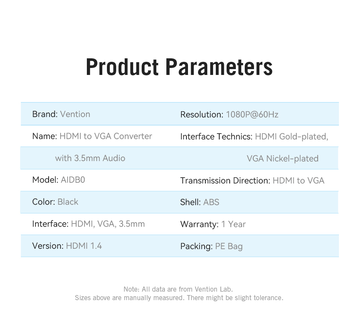This screenshot has width=359, height=309.
Task: Select Interface Technics: HDMI Gold-plated text
Action: pos(254,137)
